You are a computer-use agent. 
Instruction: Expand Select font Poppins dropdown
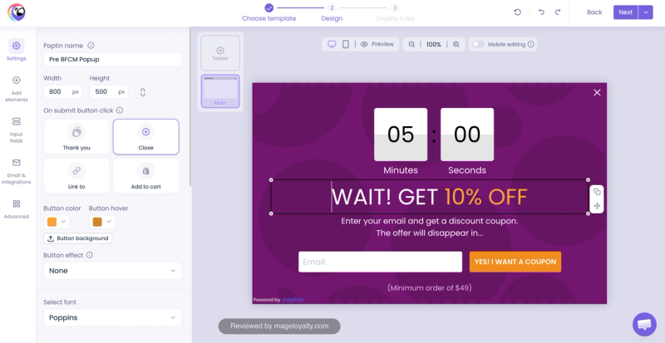[113, 317]
